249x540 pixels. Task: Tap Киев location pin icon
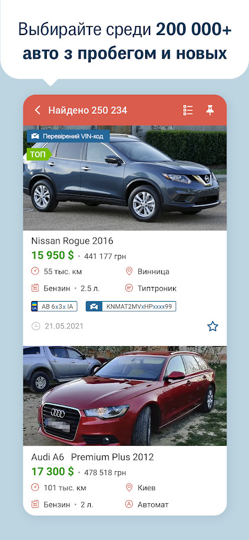tap(129, 488)
